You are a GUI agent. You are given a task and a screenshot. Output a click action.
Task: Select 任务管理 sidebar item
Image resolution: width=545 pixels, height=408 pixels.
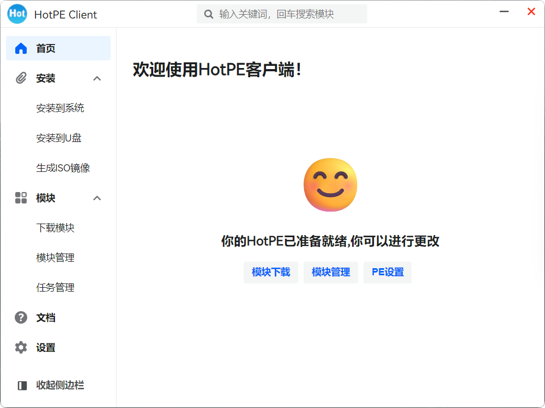[55, 288]
